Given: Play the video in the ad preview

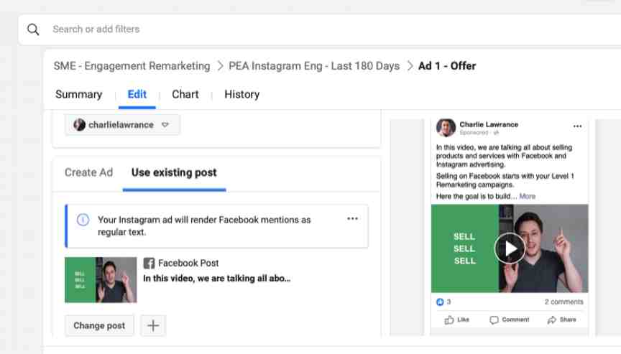Looking at the screenshot, I should (510, 248).
